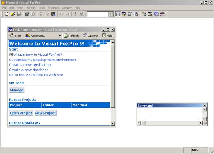This screenshot has width=214, height=154.
Task: Click Command window horizontal scroll right arrow
Action: click(x=200, y=123)
